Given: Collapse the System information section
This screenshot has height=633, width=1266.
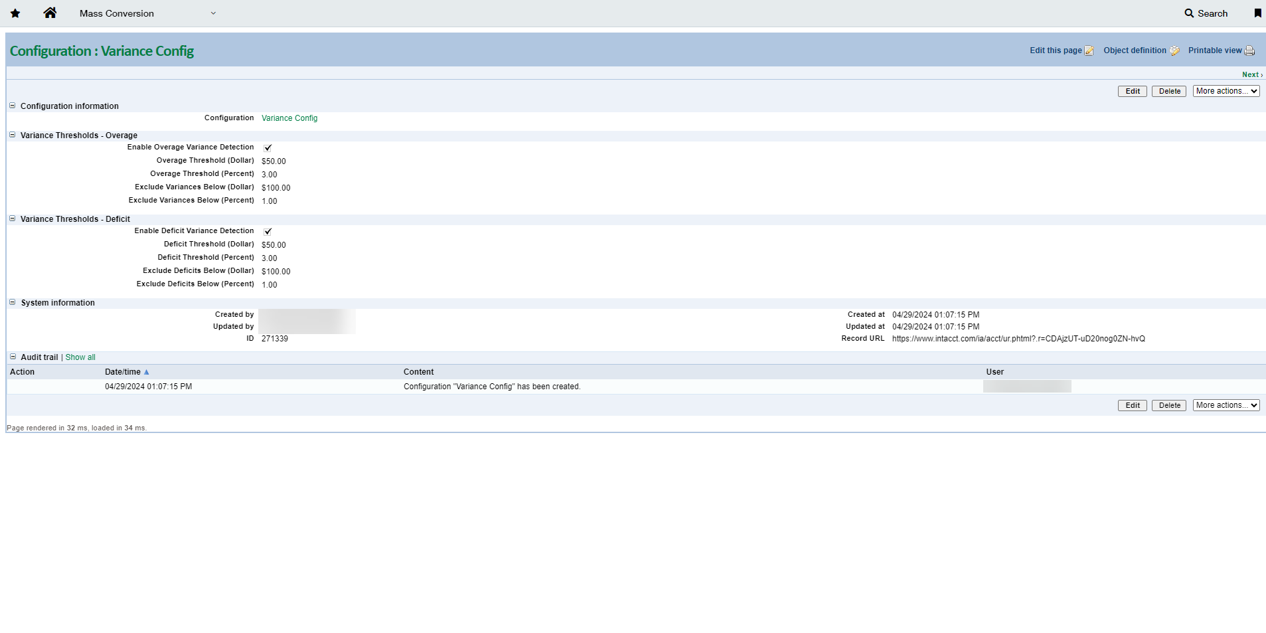Looking at the screenshot, I should [13, 302].
